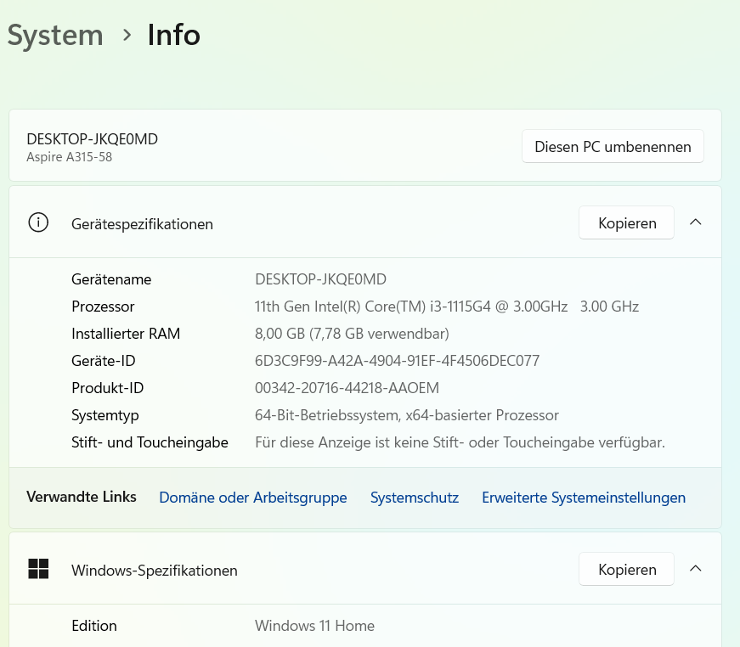Click the Stift- und Toucheingabe label
This screenshot has width=740, height=647.
(150, 442)
